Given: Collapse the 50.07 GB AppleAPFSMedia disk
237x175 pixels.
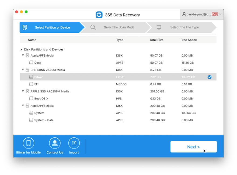Looking at the screenshot, I should [23, 55].
